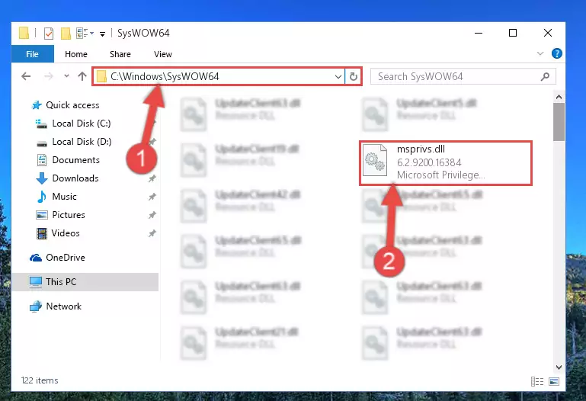This screenshot has height=401, width=586.
Task: Click the address bar path C:\Windows\SysWOW64
Action: point(165,76)
